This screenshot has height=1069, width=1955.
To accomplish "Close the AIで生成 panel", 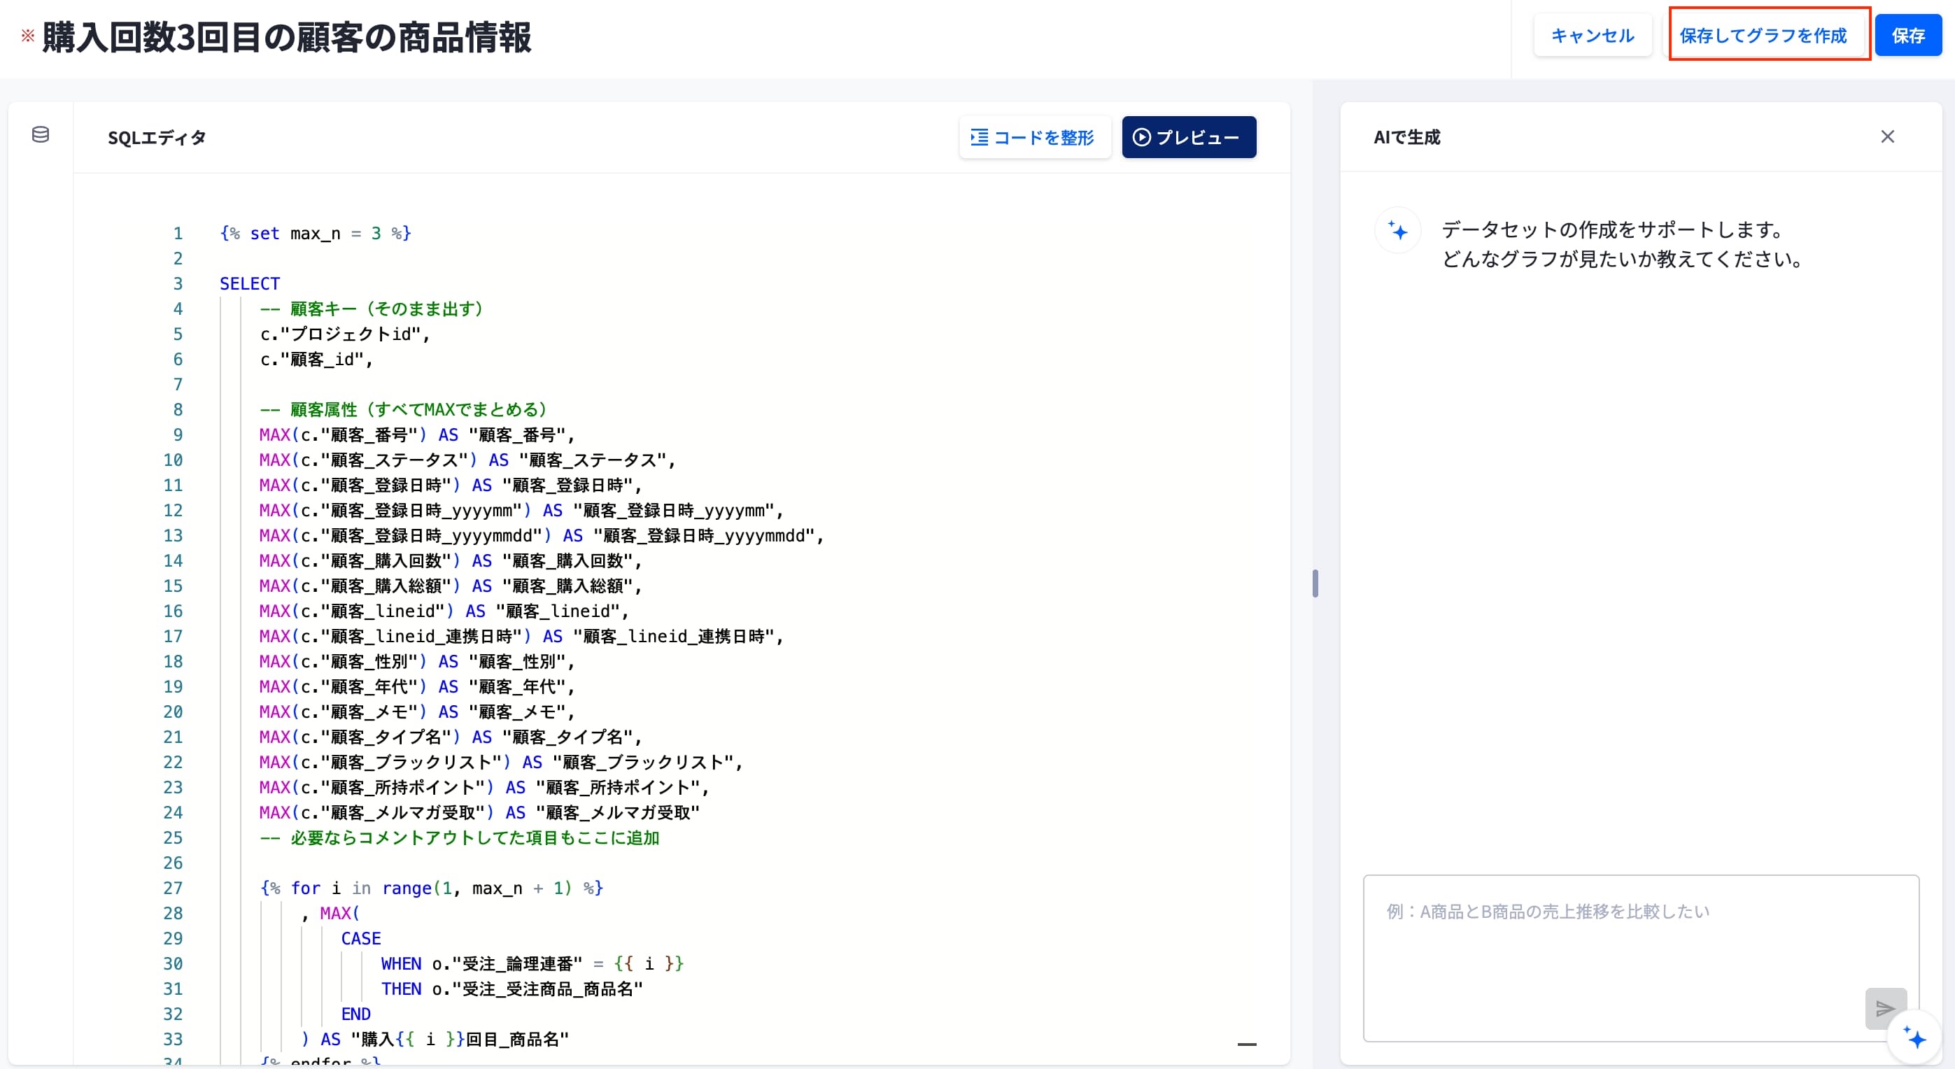I will click(1887, 136).
